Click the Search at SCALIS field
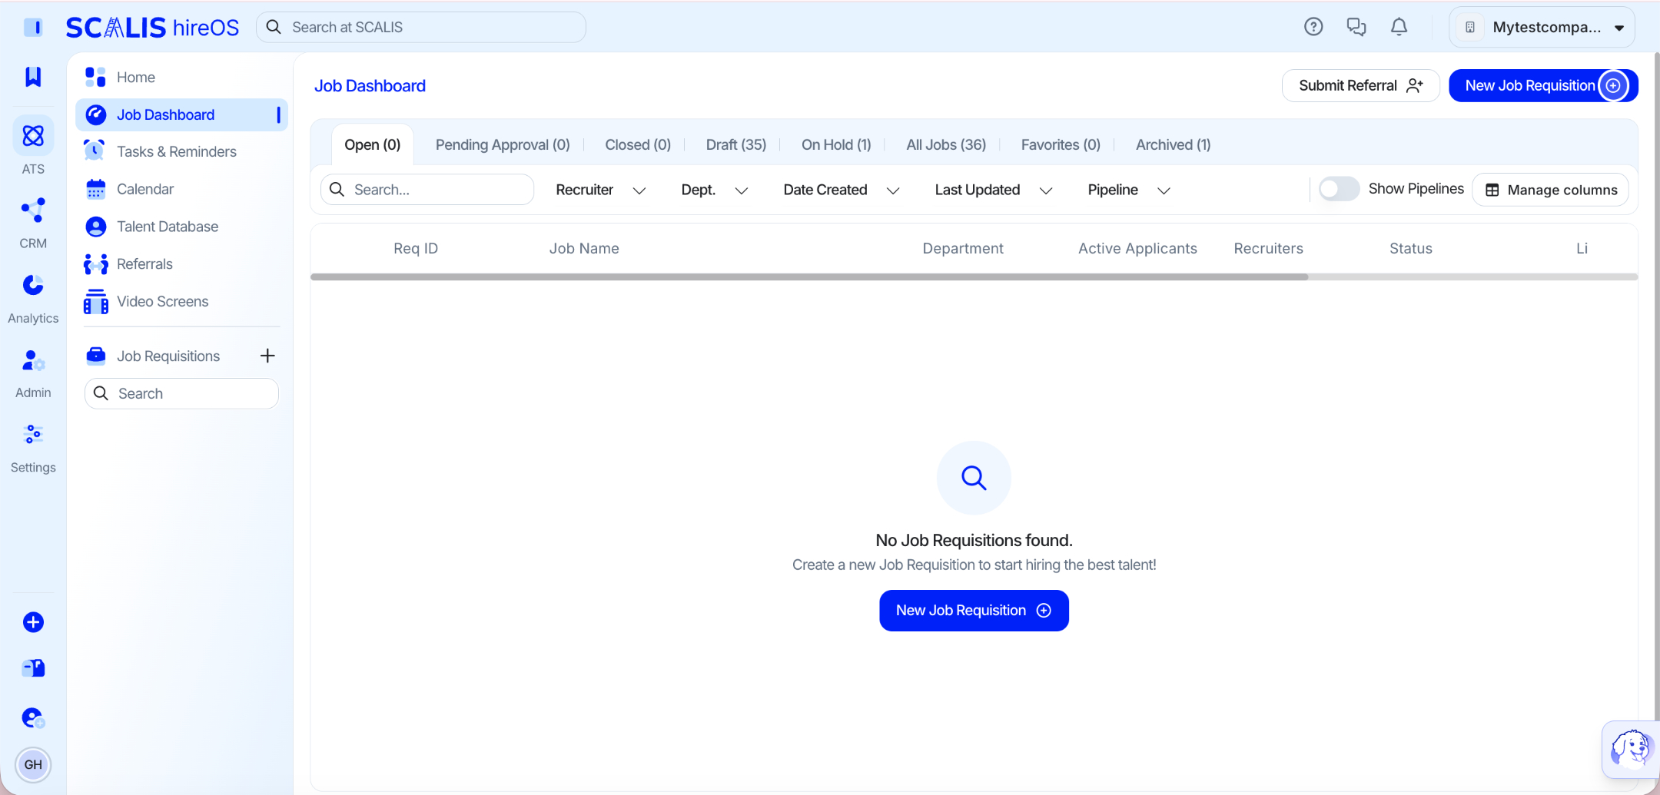Viewport: 1660px width, 795px height. click(421, 27)
